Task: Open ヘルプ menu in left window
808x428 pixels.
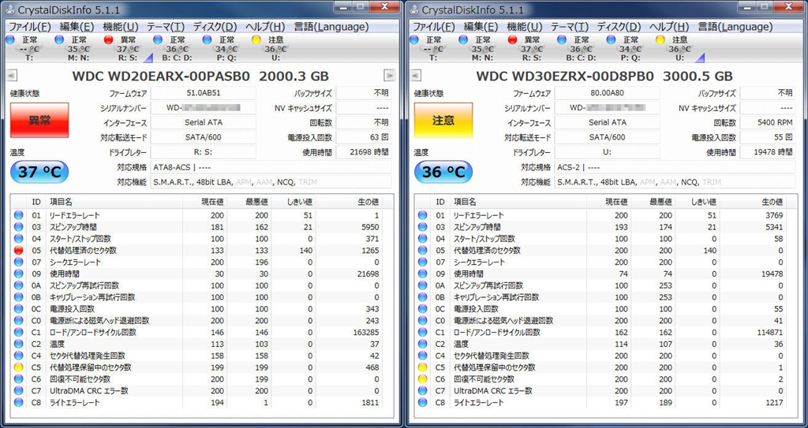Action: [265, 27]
